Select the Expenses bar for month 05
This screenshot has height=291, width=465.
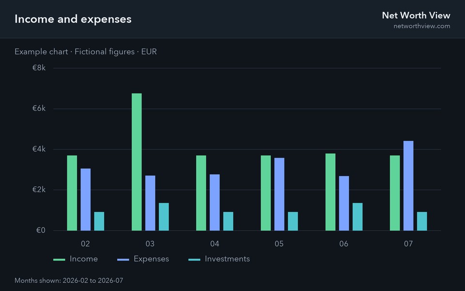279,194
